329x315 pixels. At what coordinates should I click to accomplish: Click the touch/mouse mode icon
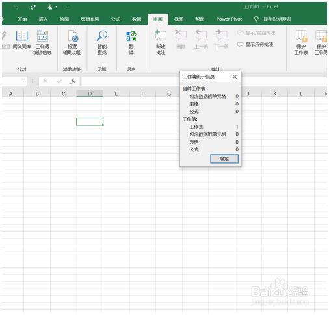tap(50, 7)
